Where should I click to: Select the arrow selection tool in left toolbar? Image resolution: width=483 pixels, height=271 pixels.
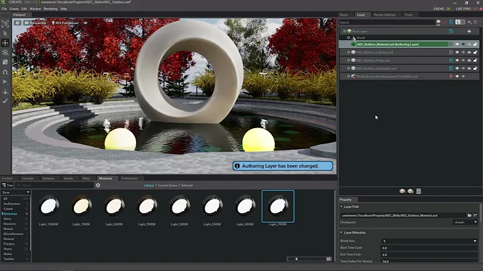5,34
